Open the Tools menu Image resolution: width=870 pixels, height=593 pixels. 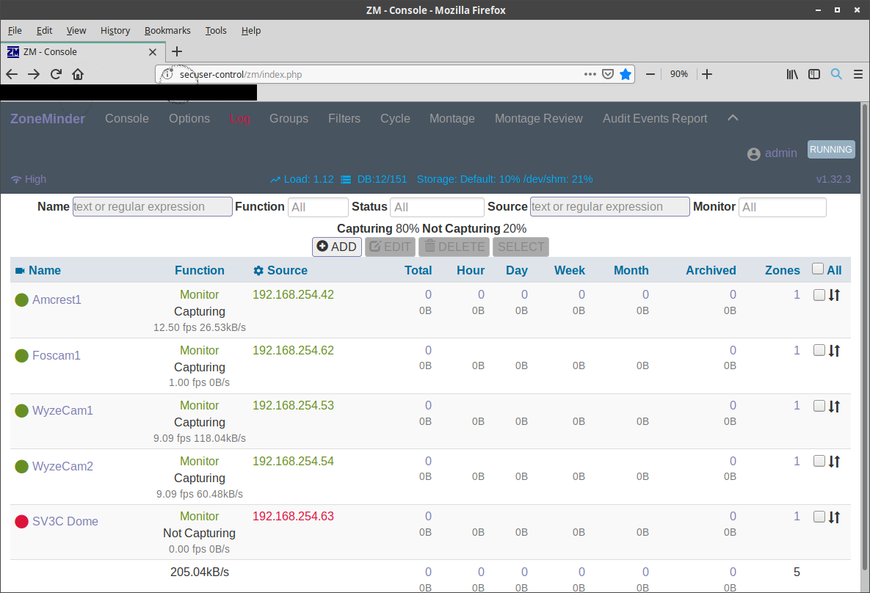(x=216, y=31)
